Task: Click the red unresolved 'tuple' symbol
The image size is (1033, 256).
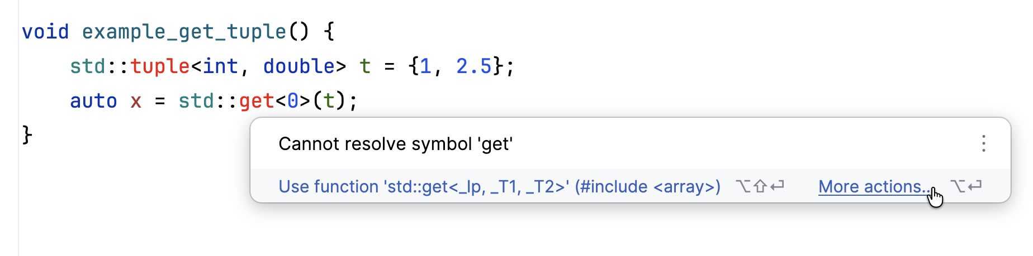Action: coord(160,66)
